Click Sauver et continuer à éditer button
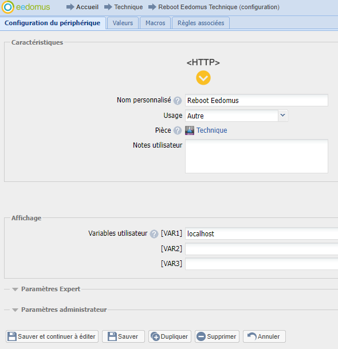The image size is (338, 349). coord(52,336)
